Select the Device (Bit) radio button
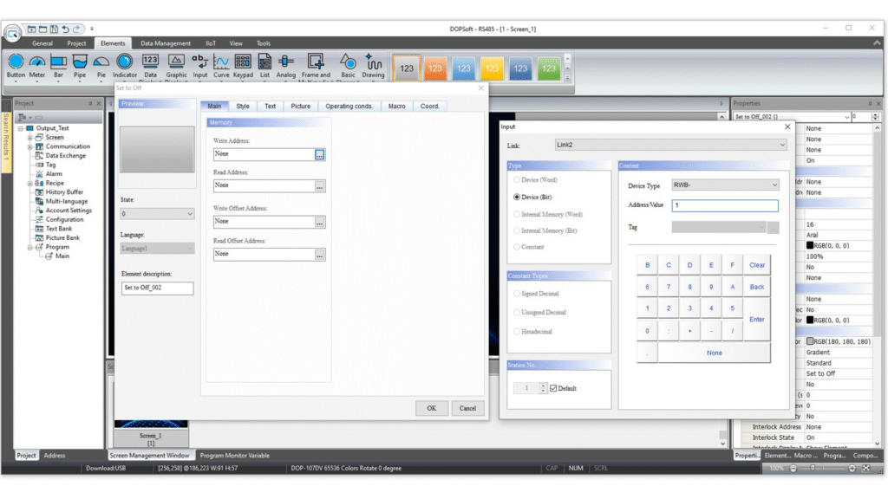 pyautogui.click(x=518, y=198)
